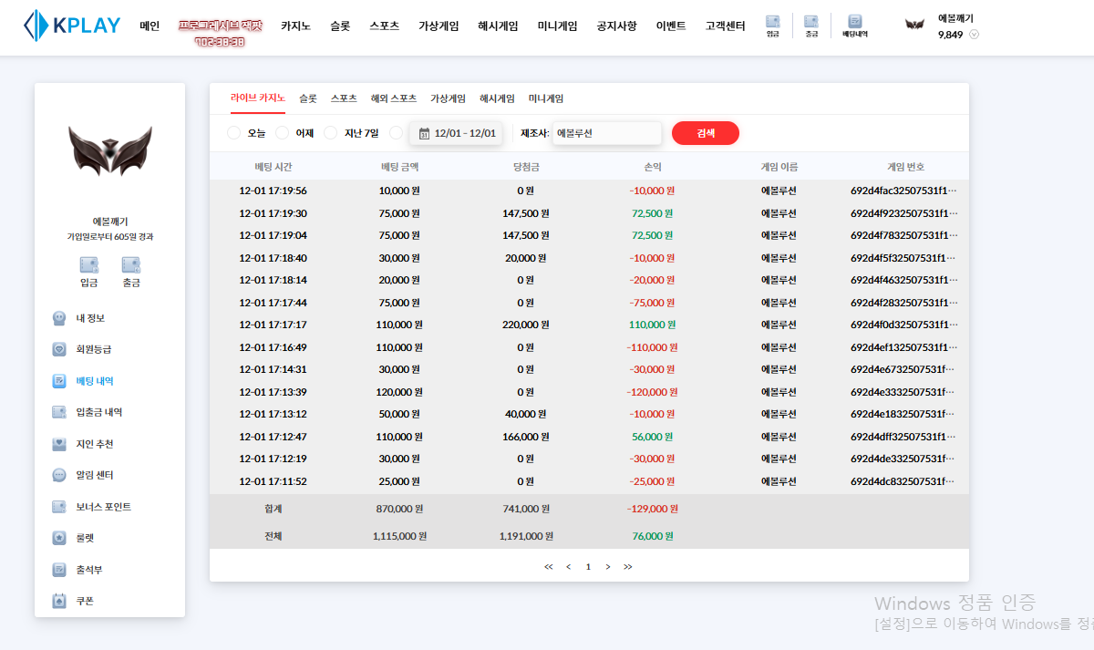Screen dimensions: 1094x650
Task: Open 쿠폰 in the sidebar
Action: (x=85, y=601)
